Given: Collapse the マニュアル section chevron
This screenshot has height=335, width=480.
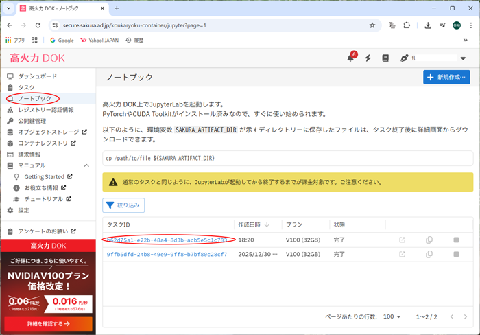Looking at the screenshot, I should 86,165.
